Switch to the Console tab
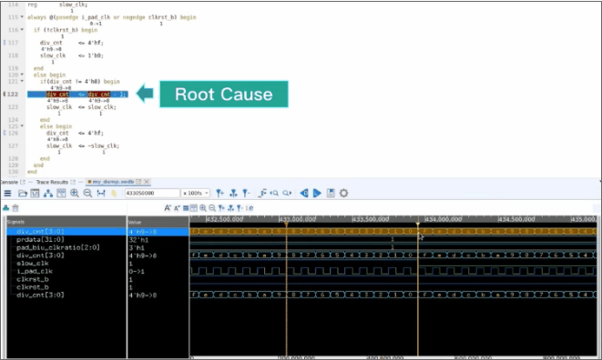Viewport: 602px width, 360px height. [9, 182]
